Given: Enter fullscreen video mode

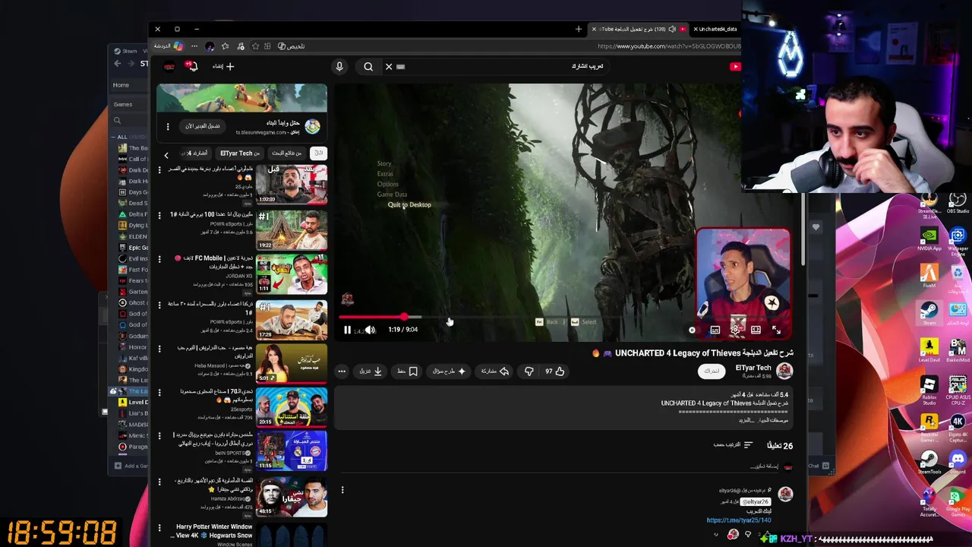Looking at the screenshot, I should (776, 330).
